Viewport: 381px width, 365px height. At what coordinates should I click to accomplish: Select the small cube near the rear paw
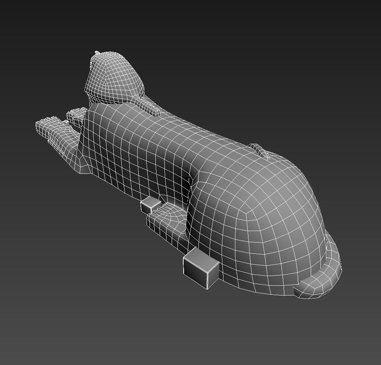(151, 205)
